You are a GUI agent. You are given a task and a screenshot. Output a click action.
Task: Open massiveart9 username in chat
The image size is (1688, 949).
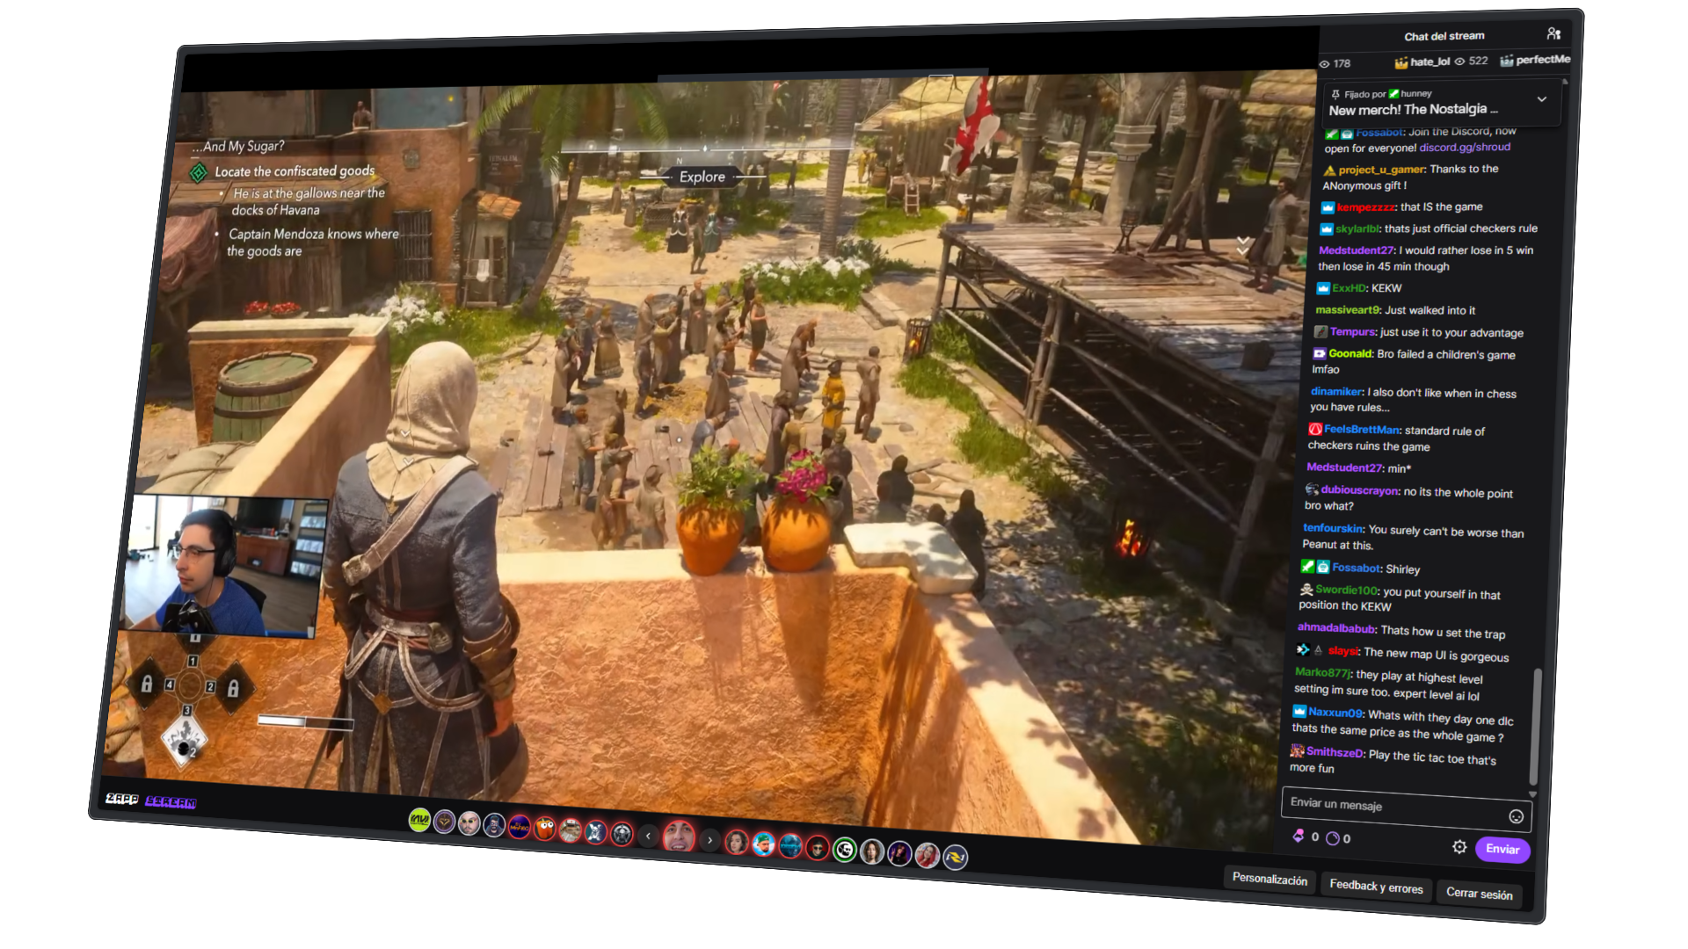pyautogui.click(x=1347, y=310)
